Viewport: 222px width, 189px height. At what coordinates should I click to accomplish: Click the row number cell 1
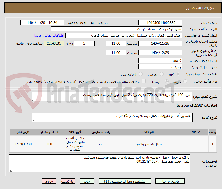(212, 144)
